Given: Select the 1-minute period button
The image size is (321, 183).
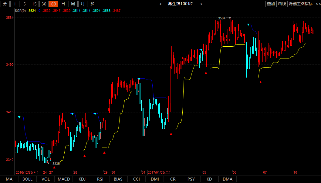Looking at the screenshot, I should pos(15,4).
